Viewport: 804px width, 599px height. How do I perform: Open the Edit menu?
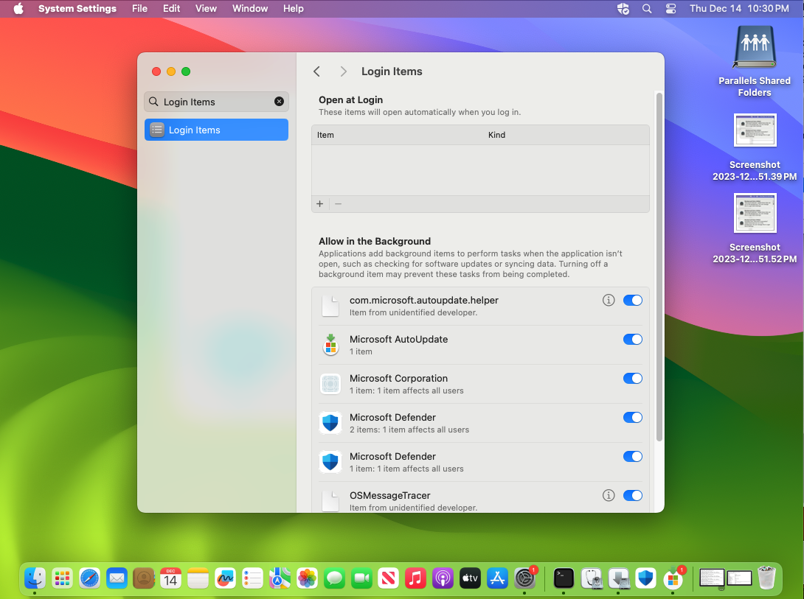[x=171, y=9]
